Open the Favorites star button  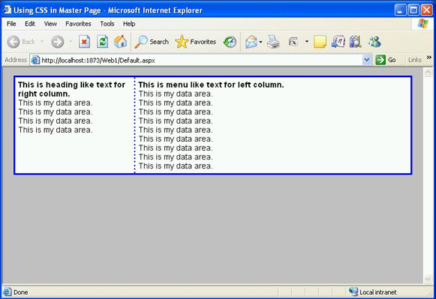(195, 42)
